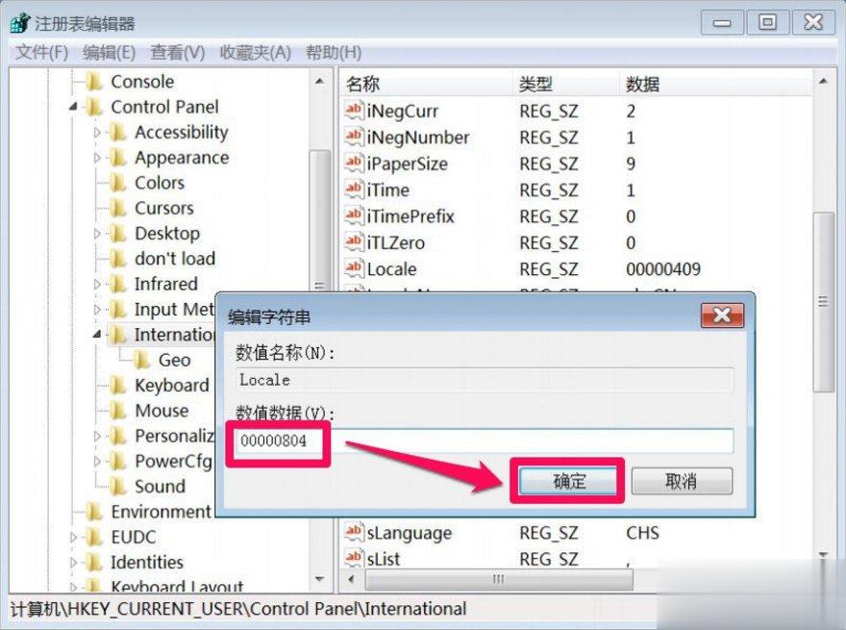The height and width of the screenshot is (630, 846).
Task: Click the Sound folder icon
Action: (118, 487)
